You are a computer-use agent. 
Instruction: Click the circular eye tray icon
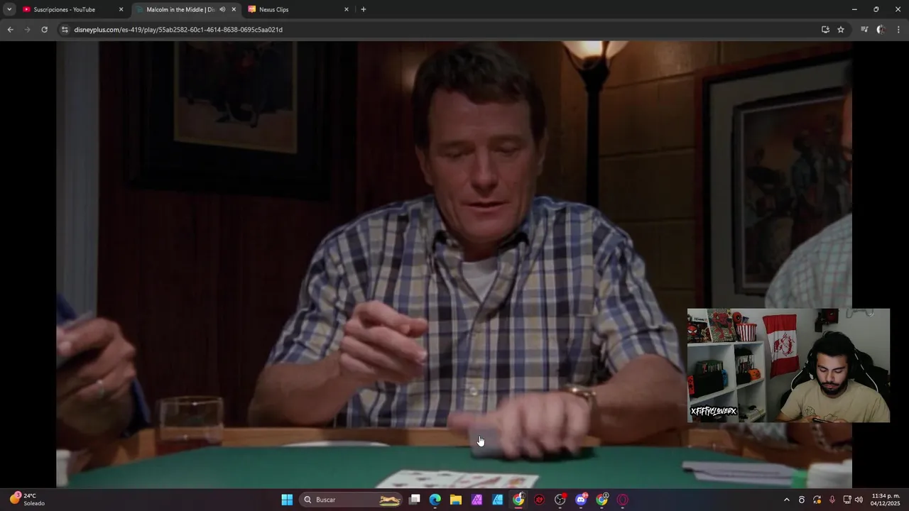(802, 500)
